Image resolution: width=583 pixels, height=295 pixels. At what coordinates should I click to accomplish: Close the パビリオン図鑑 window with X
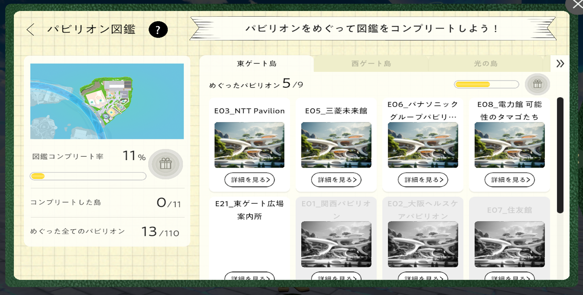577,5
